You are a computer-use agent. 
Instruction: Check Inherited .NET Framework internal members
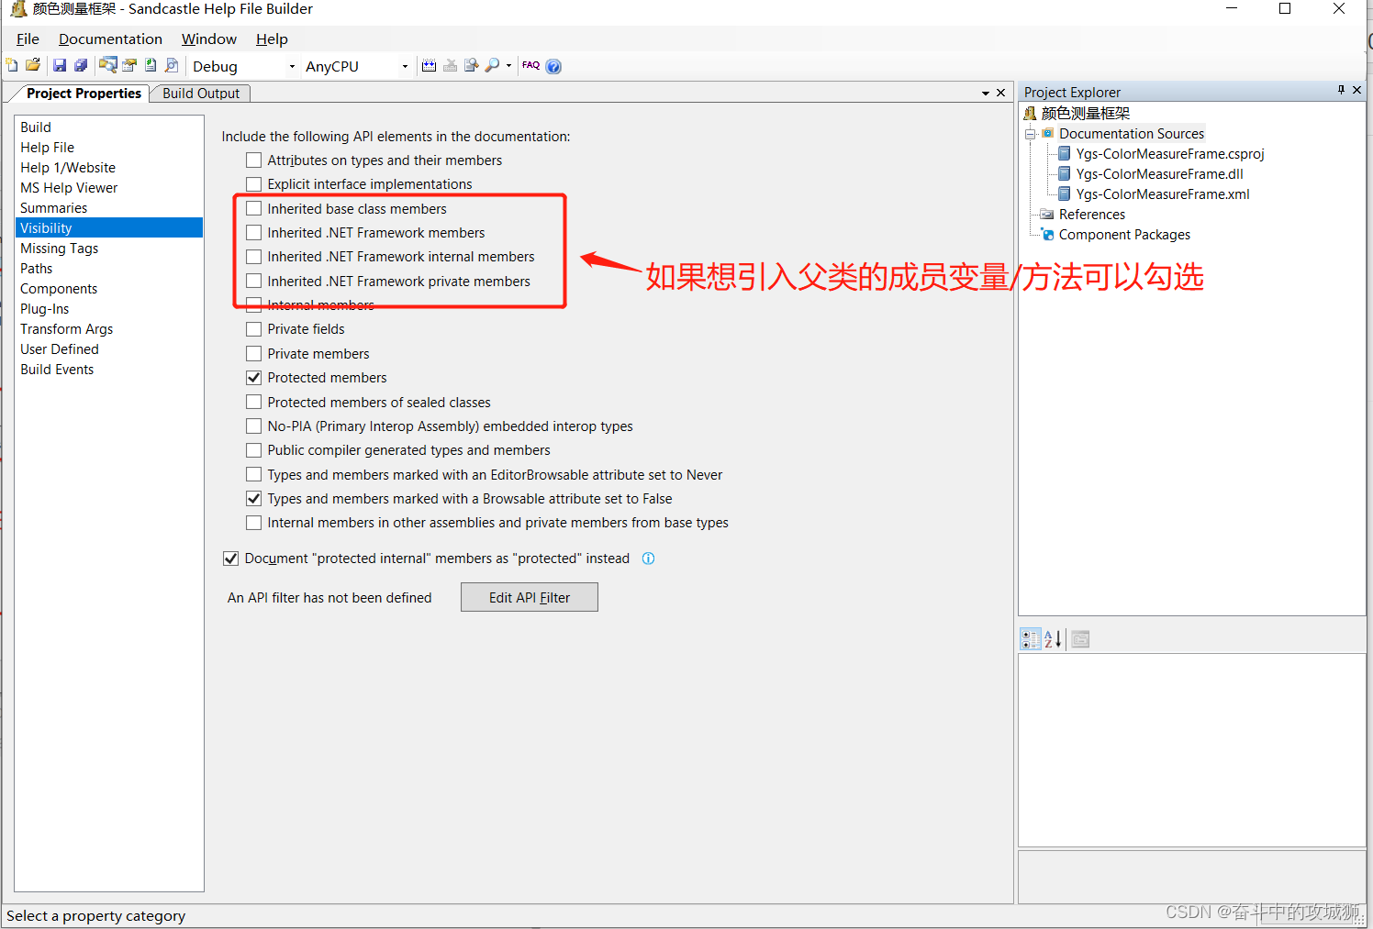coord(254,257)
